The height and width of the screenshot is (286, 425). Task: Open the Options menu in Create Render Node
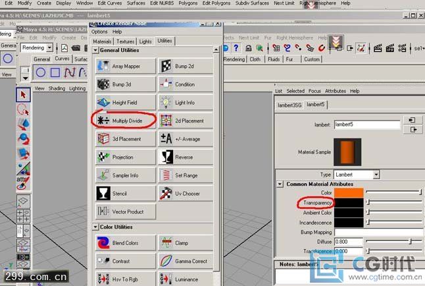tap(99, 32)
